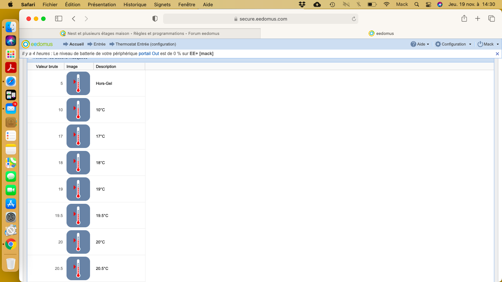Click the Safari address bar

(261, 19)
